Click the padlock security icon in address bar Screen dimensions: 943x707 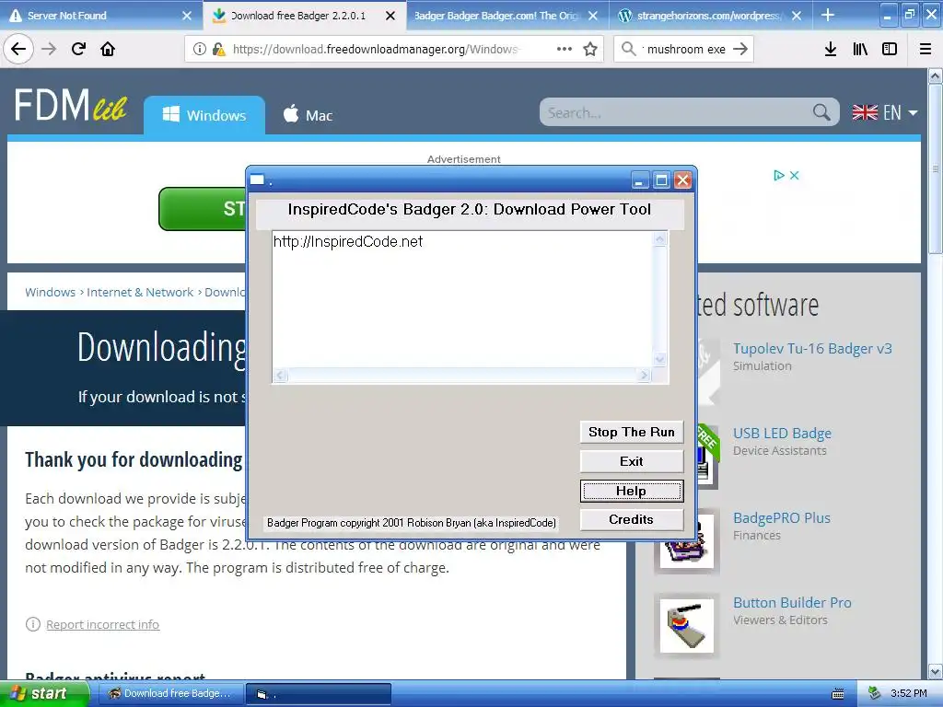point(218,49)
